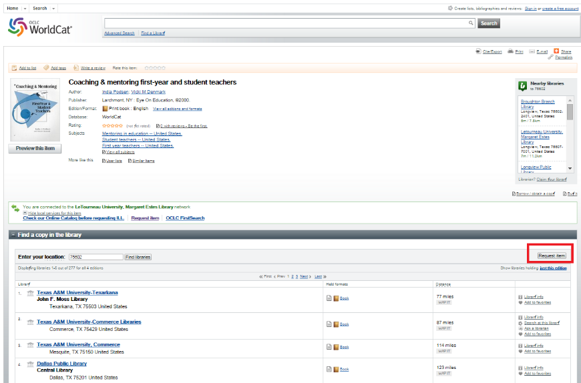Click the Find libraries button
This screenshot has width=581, height=383.
(138, 257)
